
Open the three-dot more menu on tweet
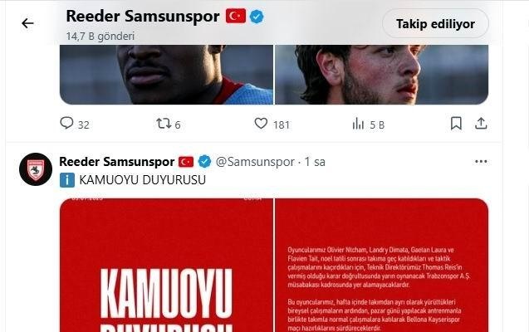481,162
